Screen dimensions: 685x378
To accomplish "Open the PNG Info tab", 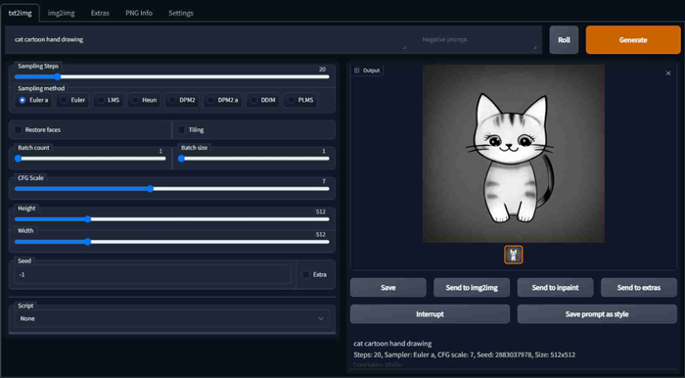I will [x=139, y=13].
